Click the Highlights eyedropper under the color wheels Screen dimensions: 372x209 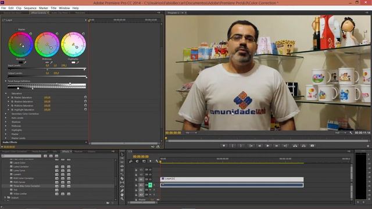point(77,63)
